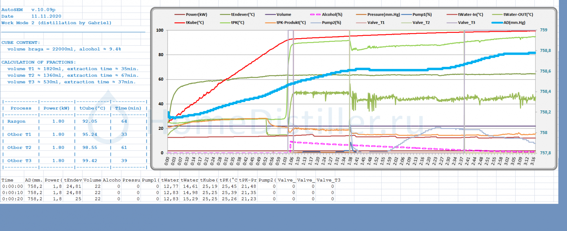Select the Time column header cell
This screenshot has width=567, height=231.
pyautogui.click(x=7, y=180)
